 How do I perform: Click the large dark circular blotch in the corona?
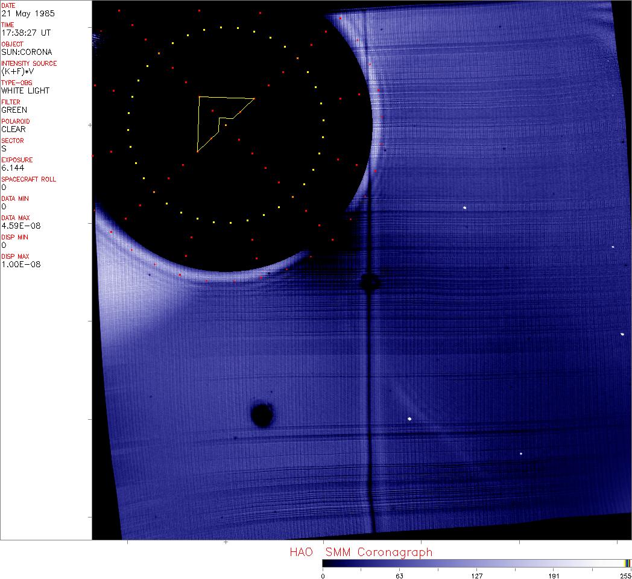pos(262,415)
